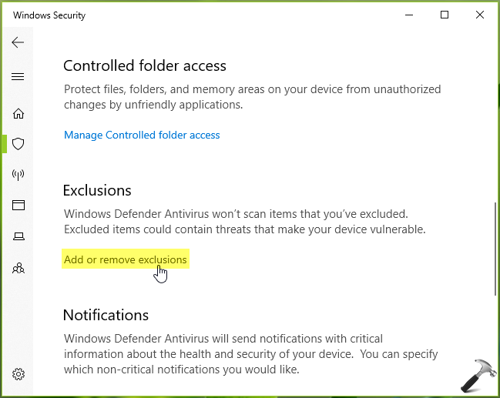Go back using the back arrow
The width and height of the screenshot is (500, 398).
[18, 42]
